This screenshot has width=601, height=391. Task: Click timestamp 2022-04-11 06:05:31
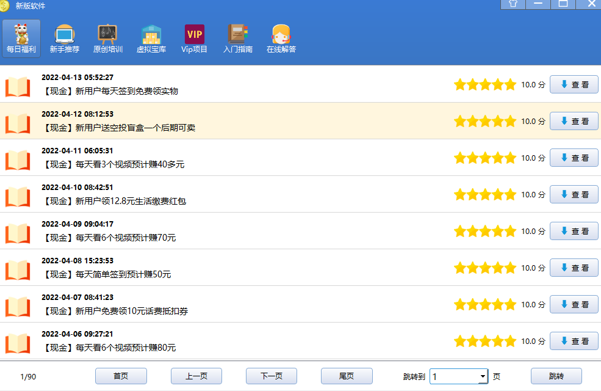[x=77, y=151]
